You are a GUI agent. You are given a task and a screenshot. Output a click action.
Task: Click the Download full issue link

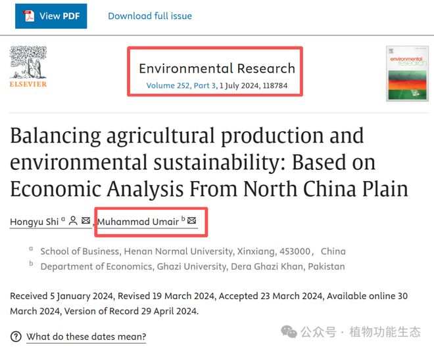pyautogui.click(x=150, y=16)
